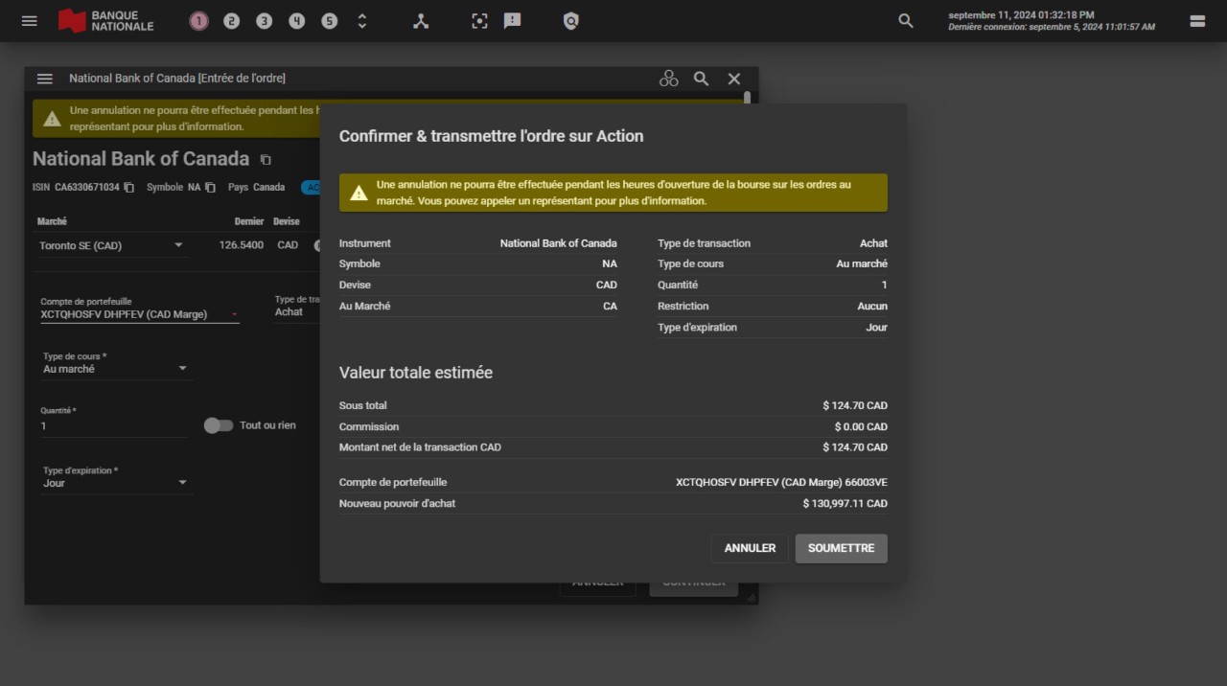
Task: Click ANNULER in the confirmation dialog
Action: [750, 548]
